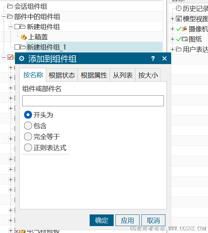Open the 根据属性 tab

[x=94, y=75]
